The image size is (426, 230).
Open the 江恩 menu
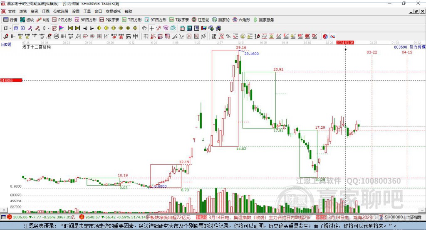click(x=46, y=11)
